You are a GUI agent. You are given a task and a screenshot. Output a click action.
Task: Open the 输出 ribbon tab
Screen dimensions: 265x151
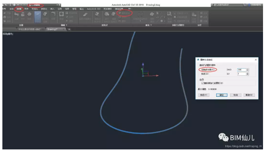click(82, 9)
